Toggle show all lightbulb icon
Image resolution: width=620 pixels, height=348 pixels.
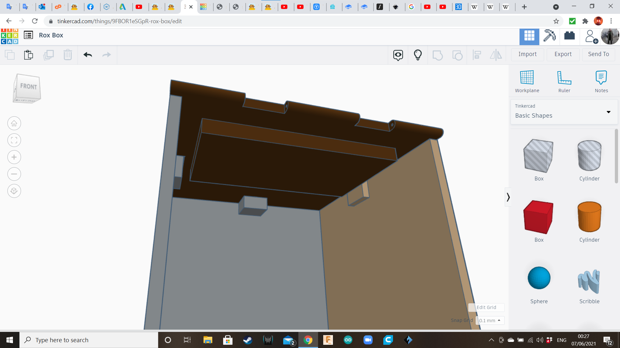point(418,55)
